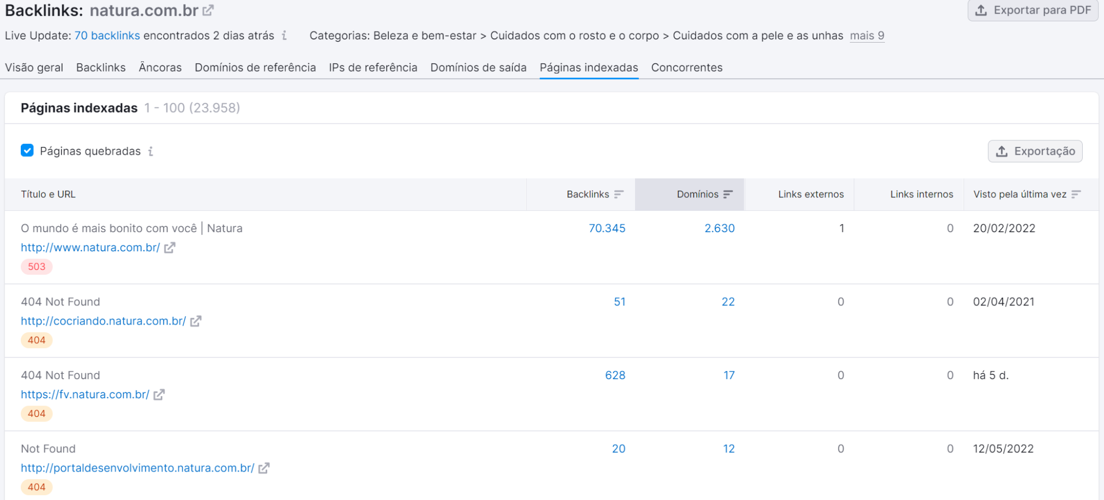Open IPs de referência tab
The width and height of the screenshot is (1104, 500).
tap(373, 67)
